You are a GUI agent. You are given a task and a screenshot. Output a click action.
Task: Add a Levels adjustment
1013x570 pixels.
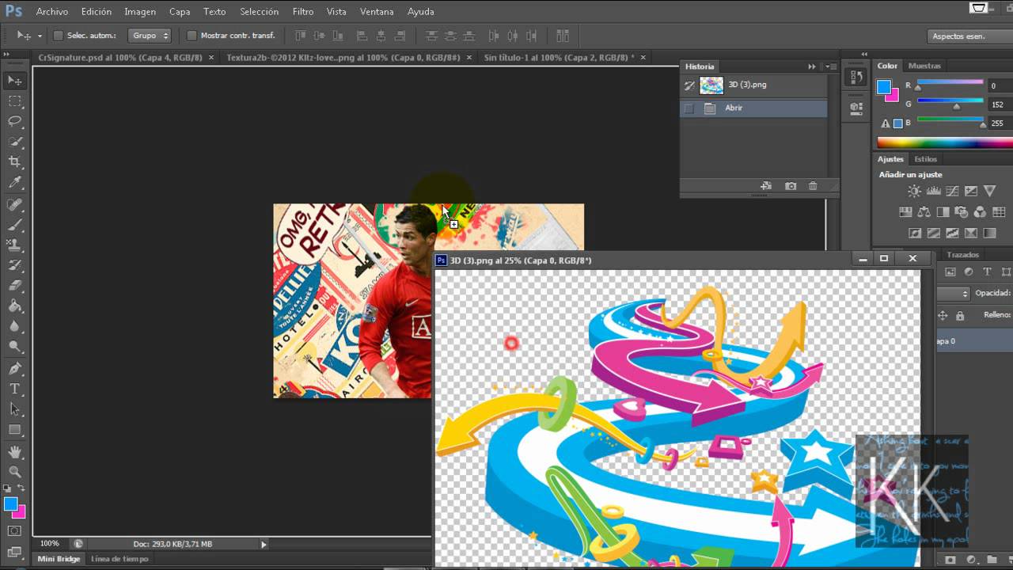coord(934,191)
